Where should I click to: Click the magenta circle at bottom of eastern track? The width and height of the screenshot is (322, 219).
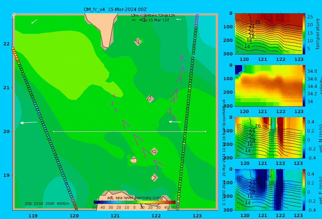[x=177, y=209]
